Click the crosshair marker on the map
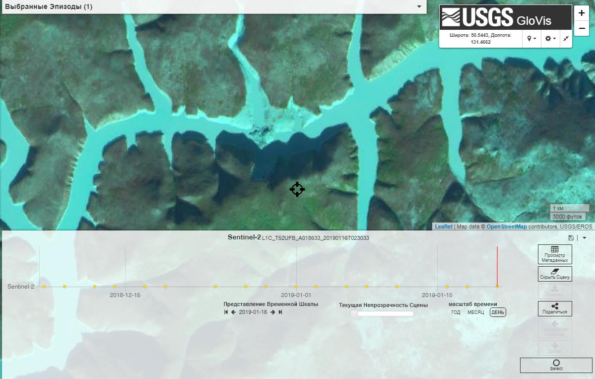Viewport: 595px width, 379px height. [297, 189]
